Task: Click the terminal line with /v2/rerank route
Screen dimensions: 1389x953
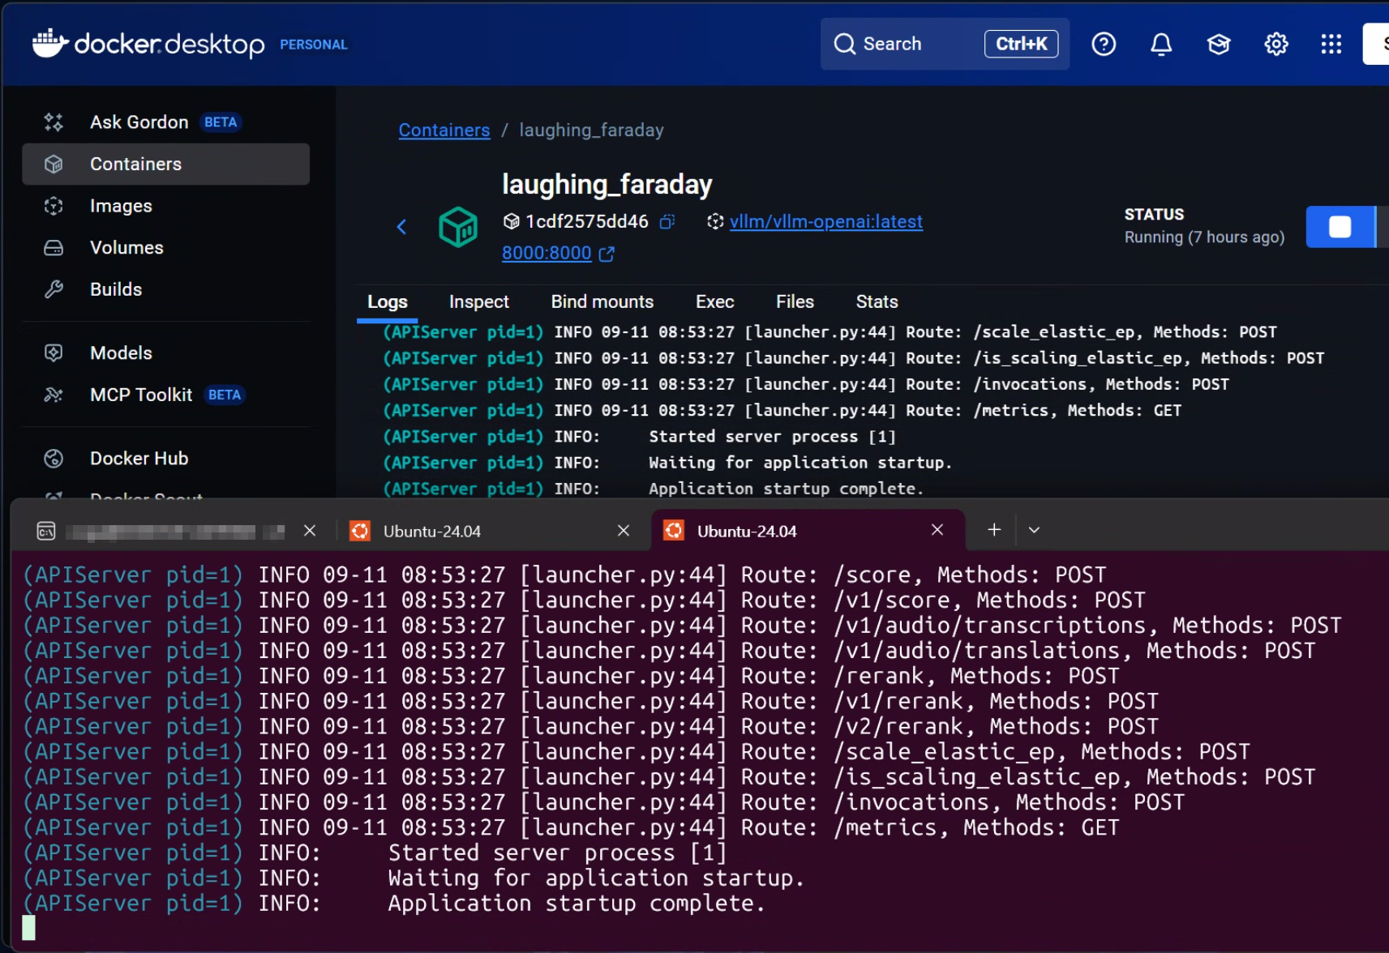Action: [x=591, y=727]
